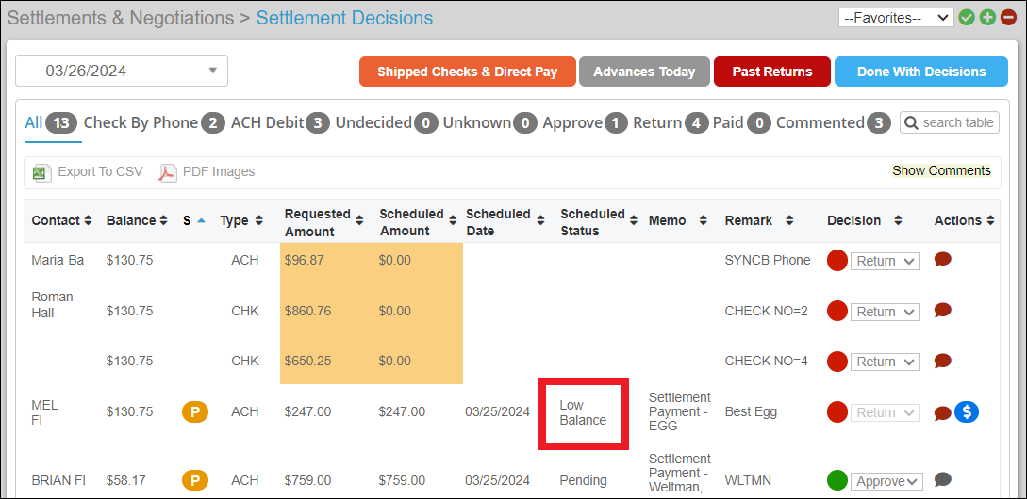Sort by Scheduled Date column arrows
This screenshot has height=499, width=1027.
click(x=541, y=221)
